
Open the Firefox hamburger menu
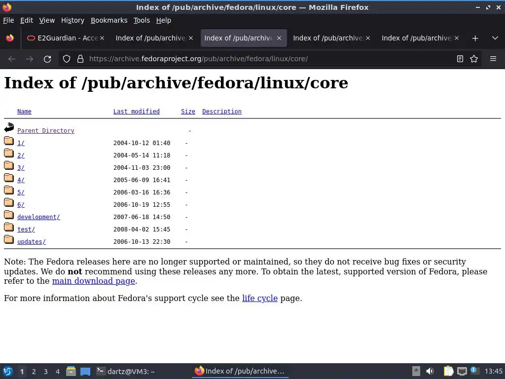493,59
